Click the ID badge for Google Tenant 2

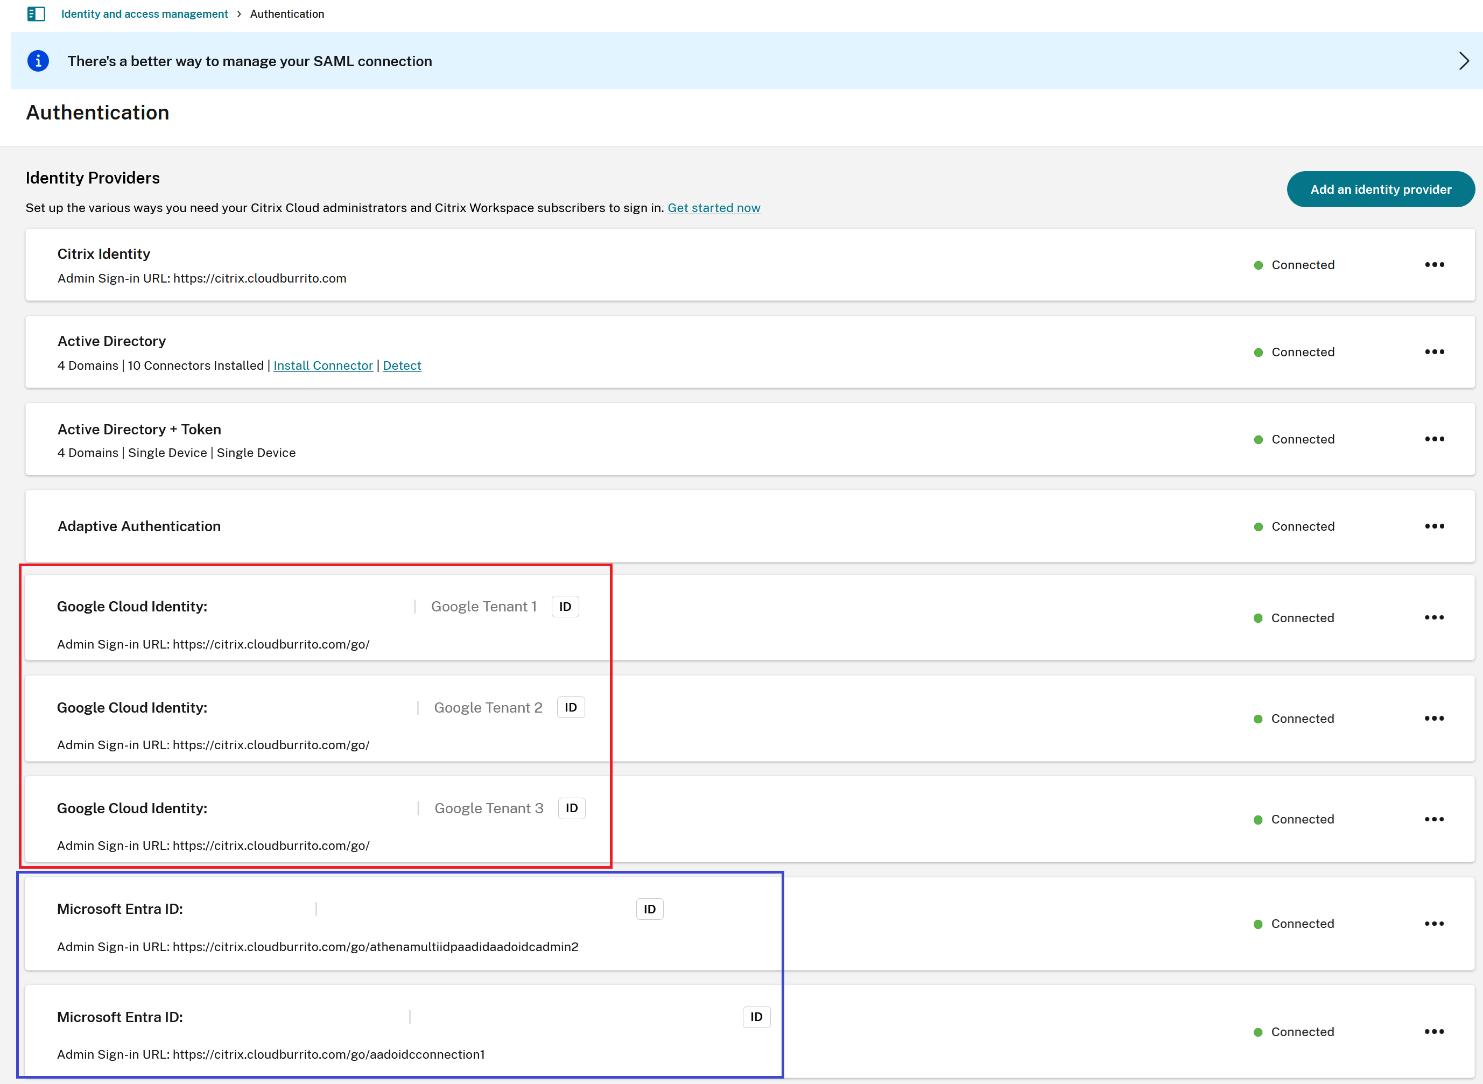tap(571, 707)
